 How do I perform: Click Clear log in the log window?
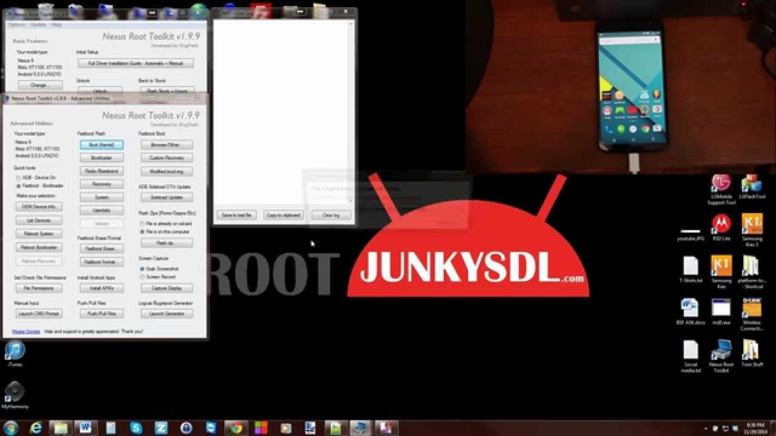point(331,215)
